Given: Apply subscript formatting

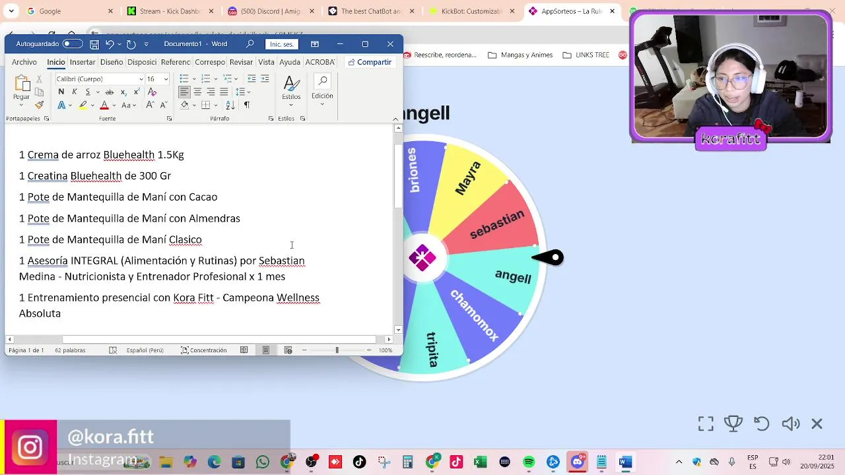Looking at the screenshot, I should [x=123, y=92].
